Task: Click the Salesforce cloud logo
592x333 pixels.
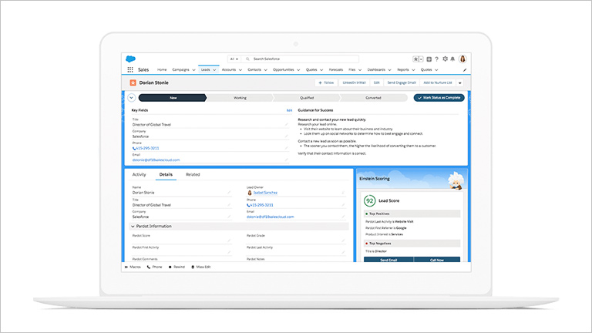Action: coord(130,59)
